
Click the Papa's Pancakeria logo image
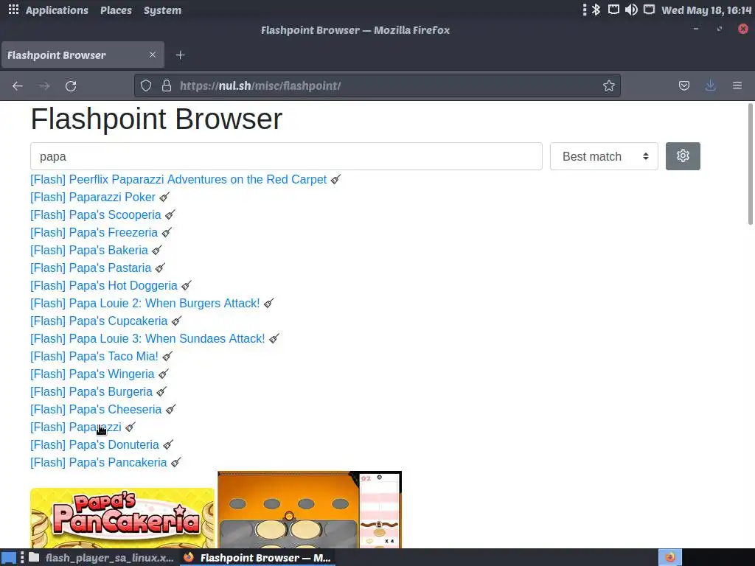pyautogui.click(x=122, y=518)
